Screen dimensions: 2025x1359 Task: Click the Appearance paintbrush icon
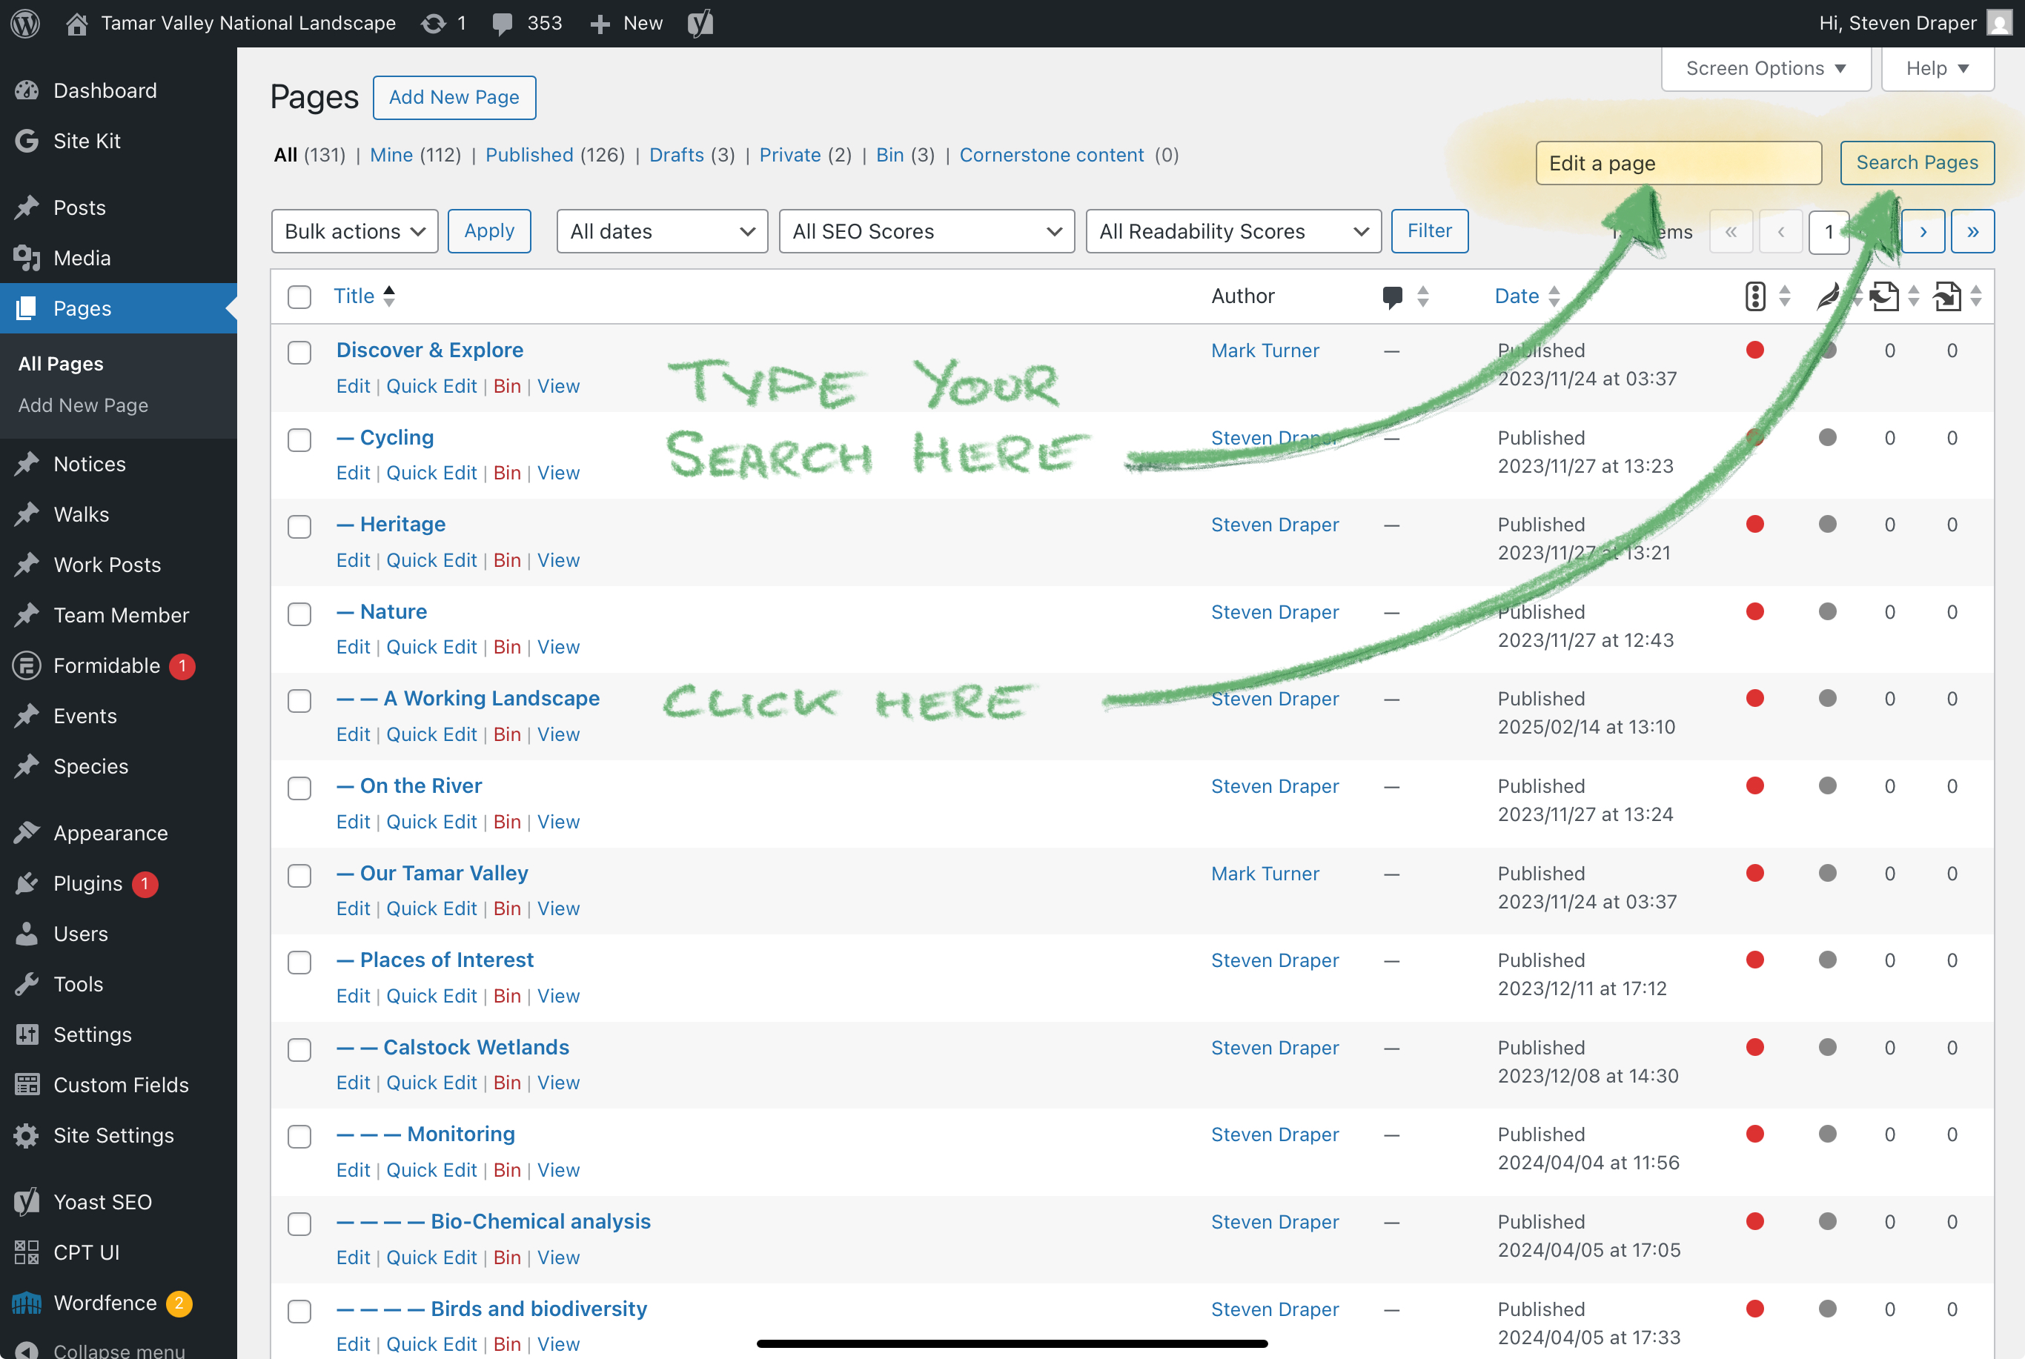pos(27,833)
